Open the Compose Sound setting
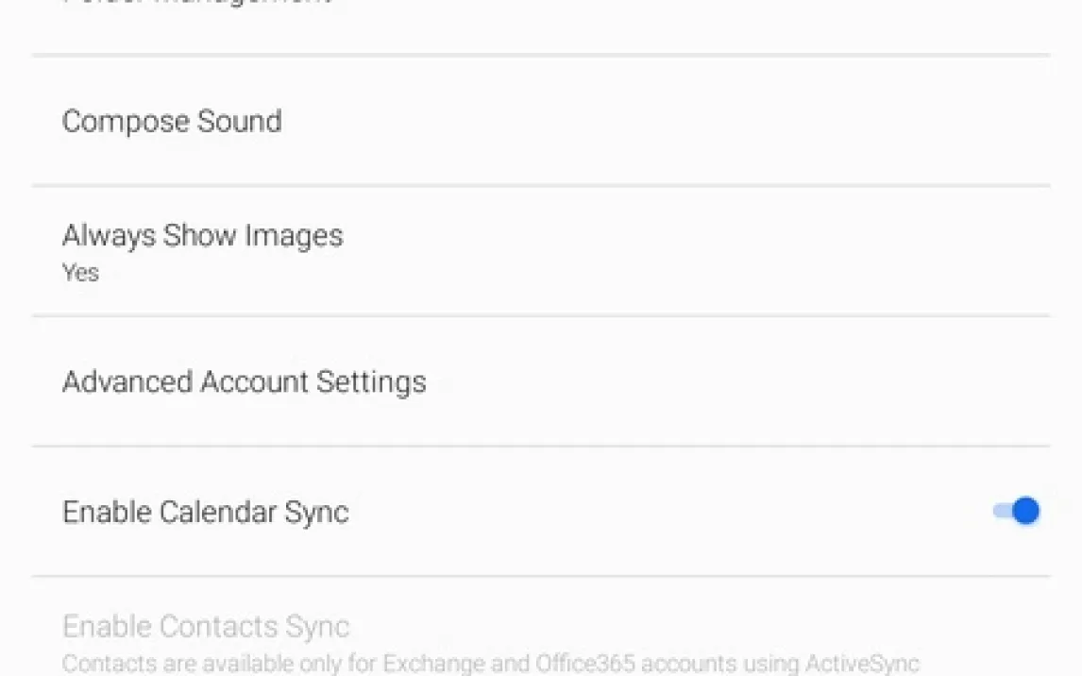 click(172, 121)
